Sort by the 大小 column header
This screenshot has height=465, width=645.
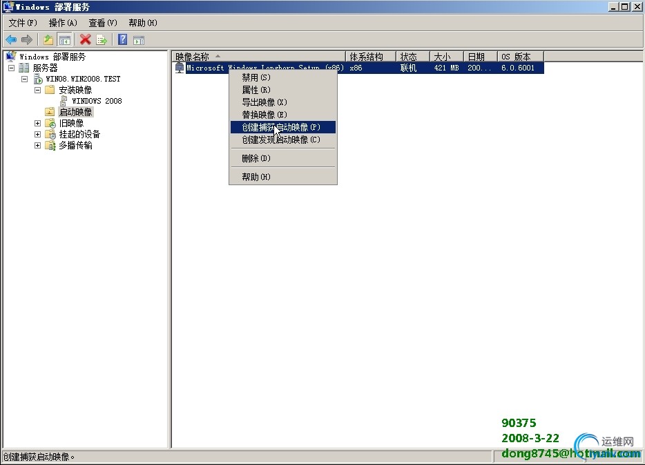pyautogui.click(x=447, y=57)
